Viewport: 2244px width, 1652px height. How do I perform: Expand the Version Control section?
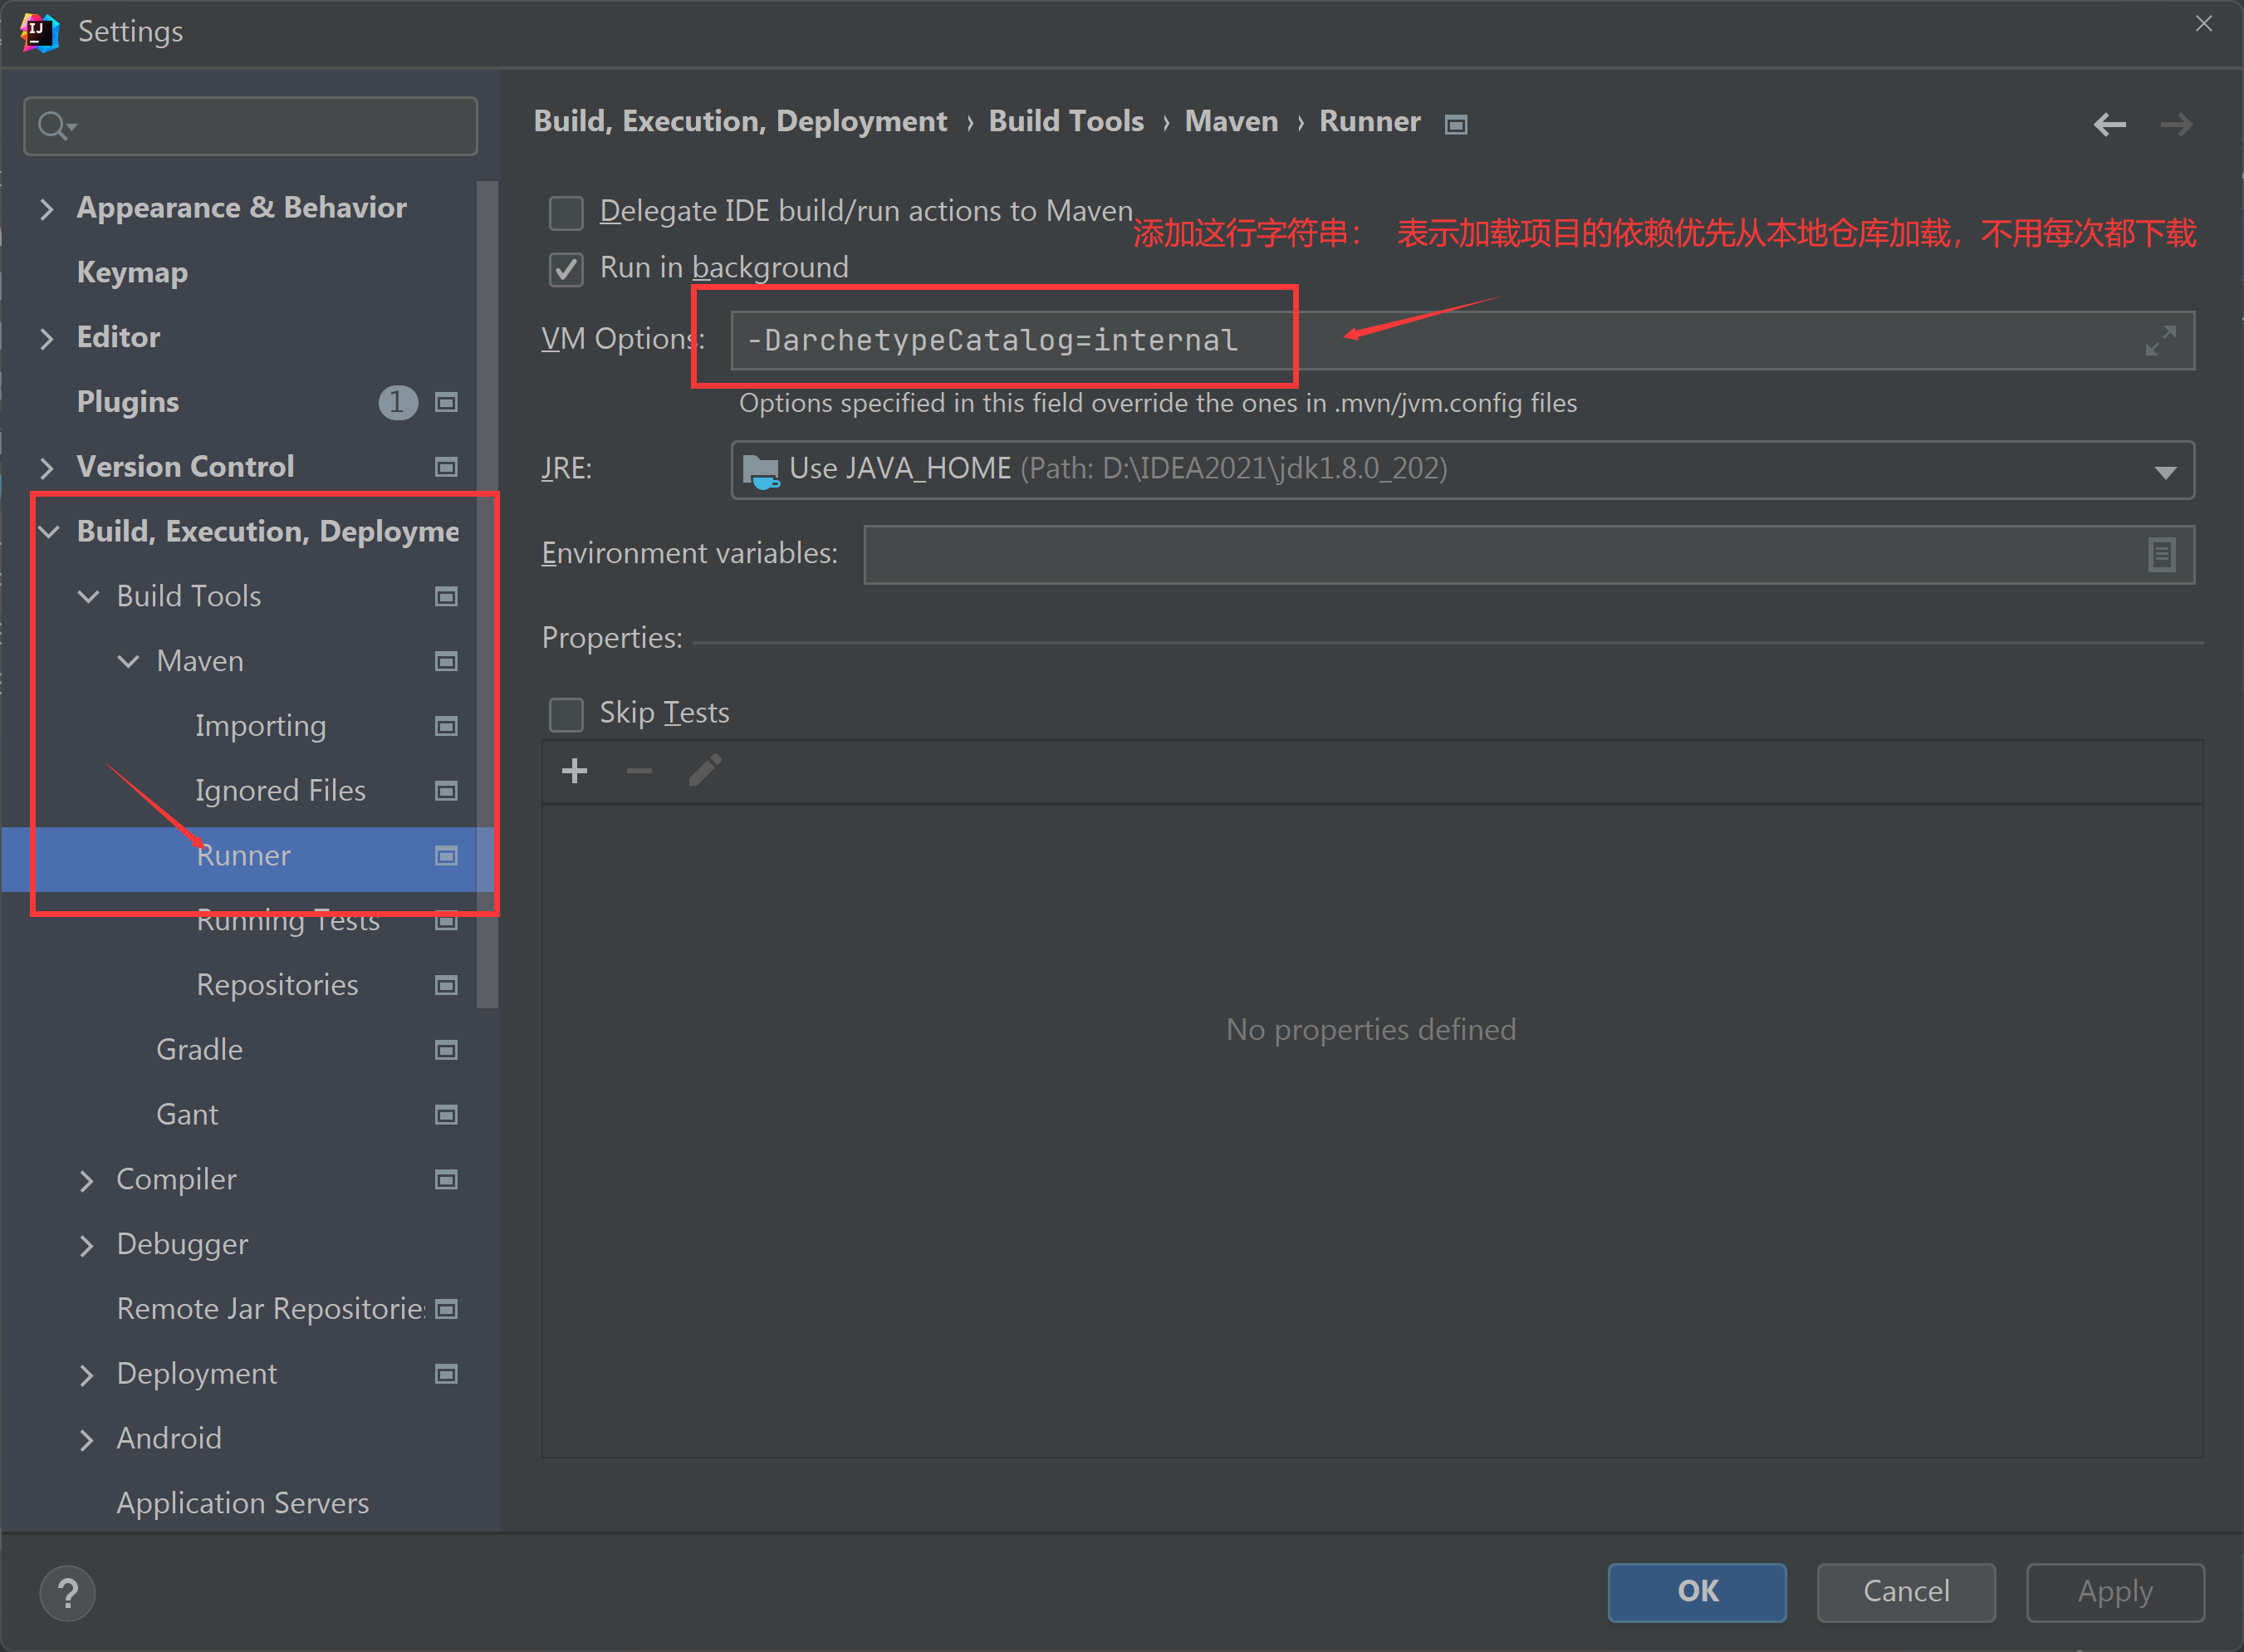(46, 467)
